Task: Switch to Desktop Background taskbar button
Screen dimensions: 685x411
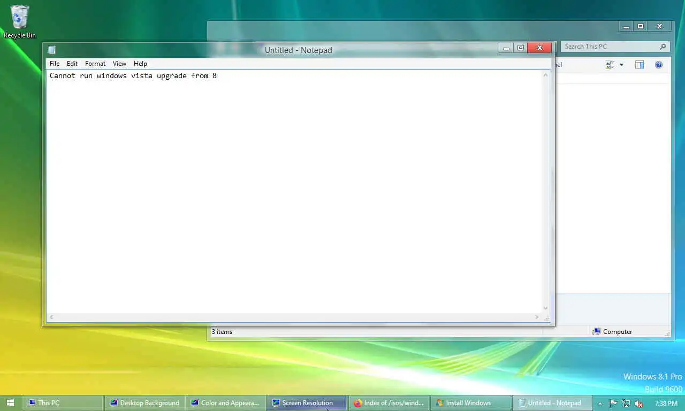Action: [x=145, y=403]
